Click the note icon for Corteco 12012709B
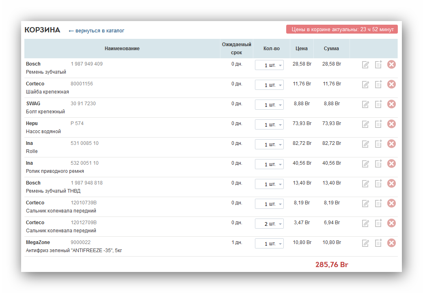The width and height of the screenshot is (423, 293). point(378,223)
